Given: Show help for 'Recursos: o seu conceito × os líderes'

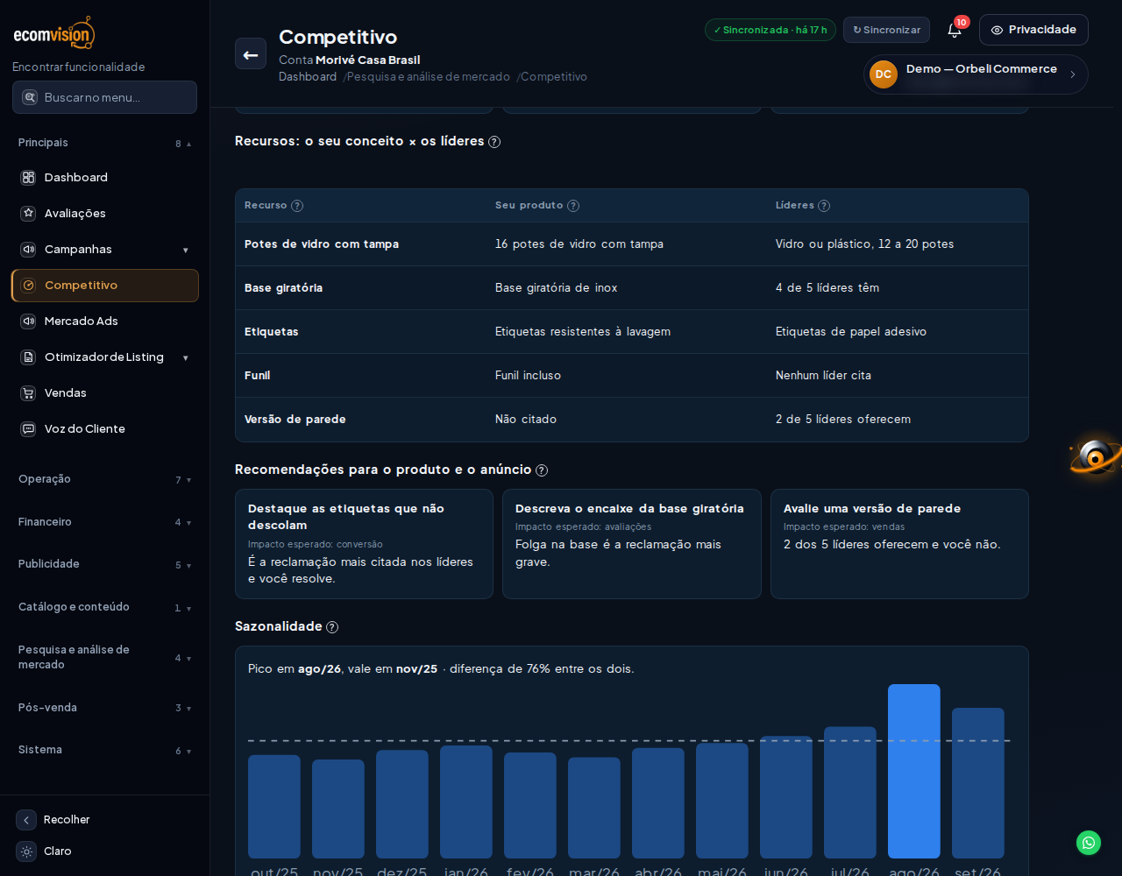Looking at the screenshot, I should (x=494, y=142).
